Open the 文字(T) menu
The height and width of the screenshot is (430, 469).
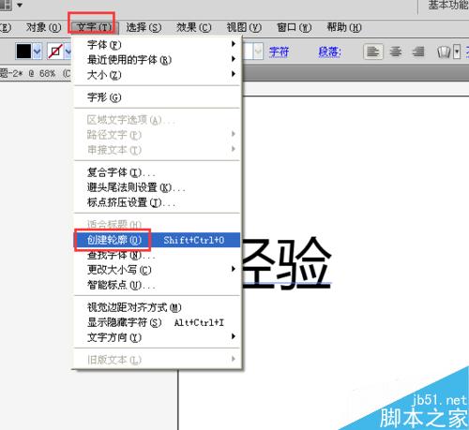point(94,27)
